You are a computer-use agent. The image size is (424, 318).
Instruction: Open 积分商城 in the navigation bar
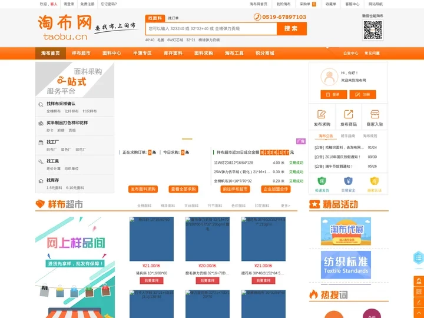coord(265,53)
